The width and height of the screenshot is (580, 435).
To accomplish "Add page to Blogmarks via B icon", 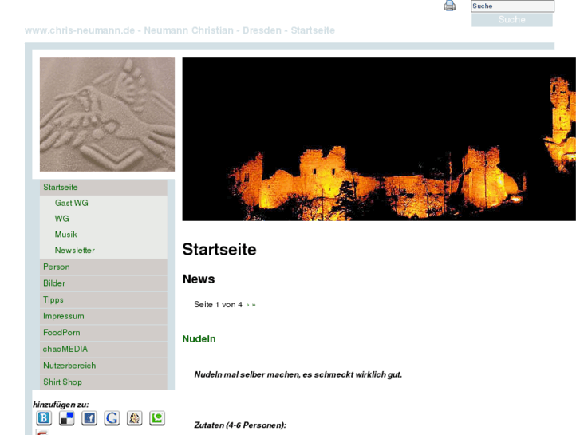I will tap(44, 418).
